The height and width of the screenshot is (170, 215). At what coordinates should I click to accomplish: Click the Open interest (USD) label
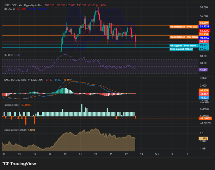[15, 130]
